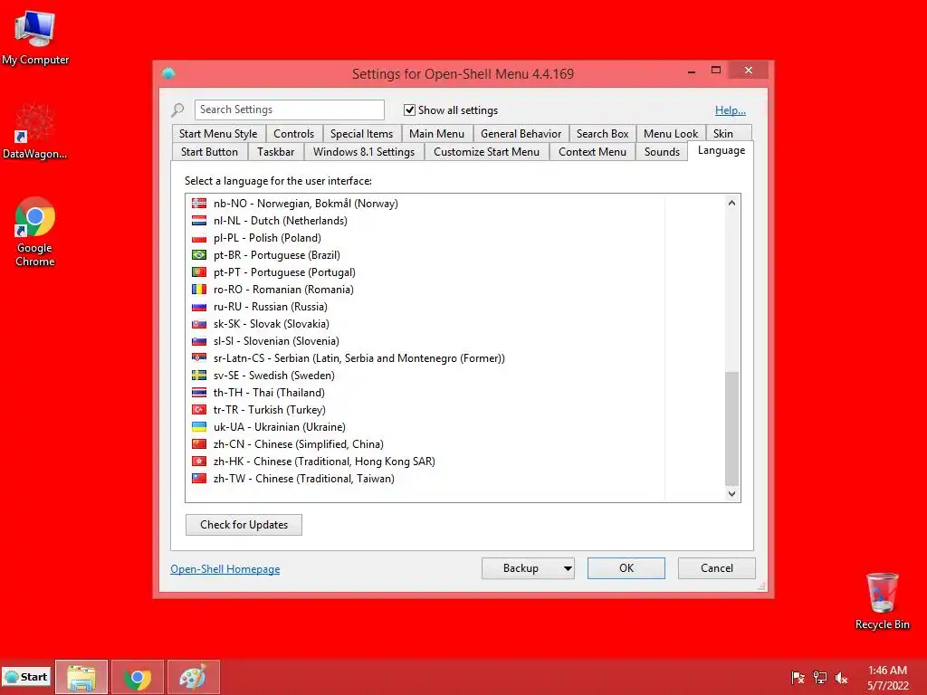Click the language list scrollbar thumb
Viewport: 927px width, 695px height.
731,428
